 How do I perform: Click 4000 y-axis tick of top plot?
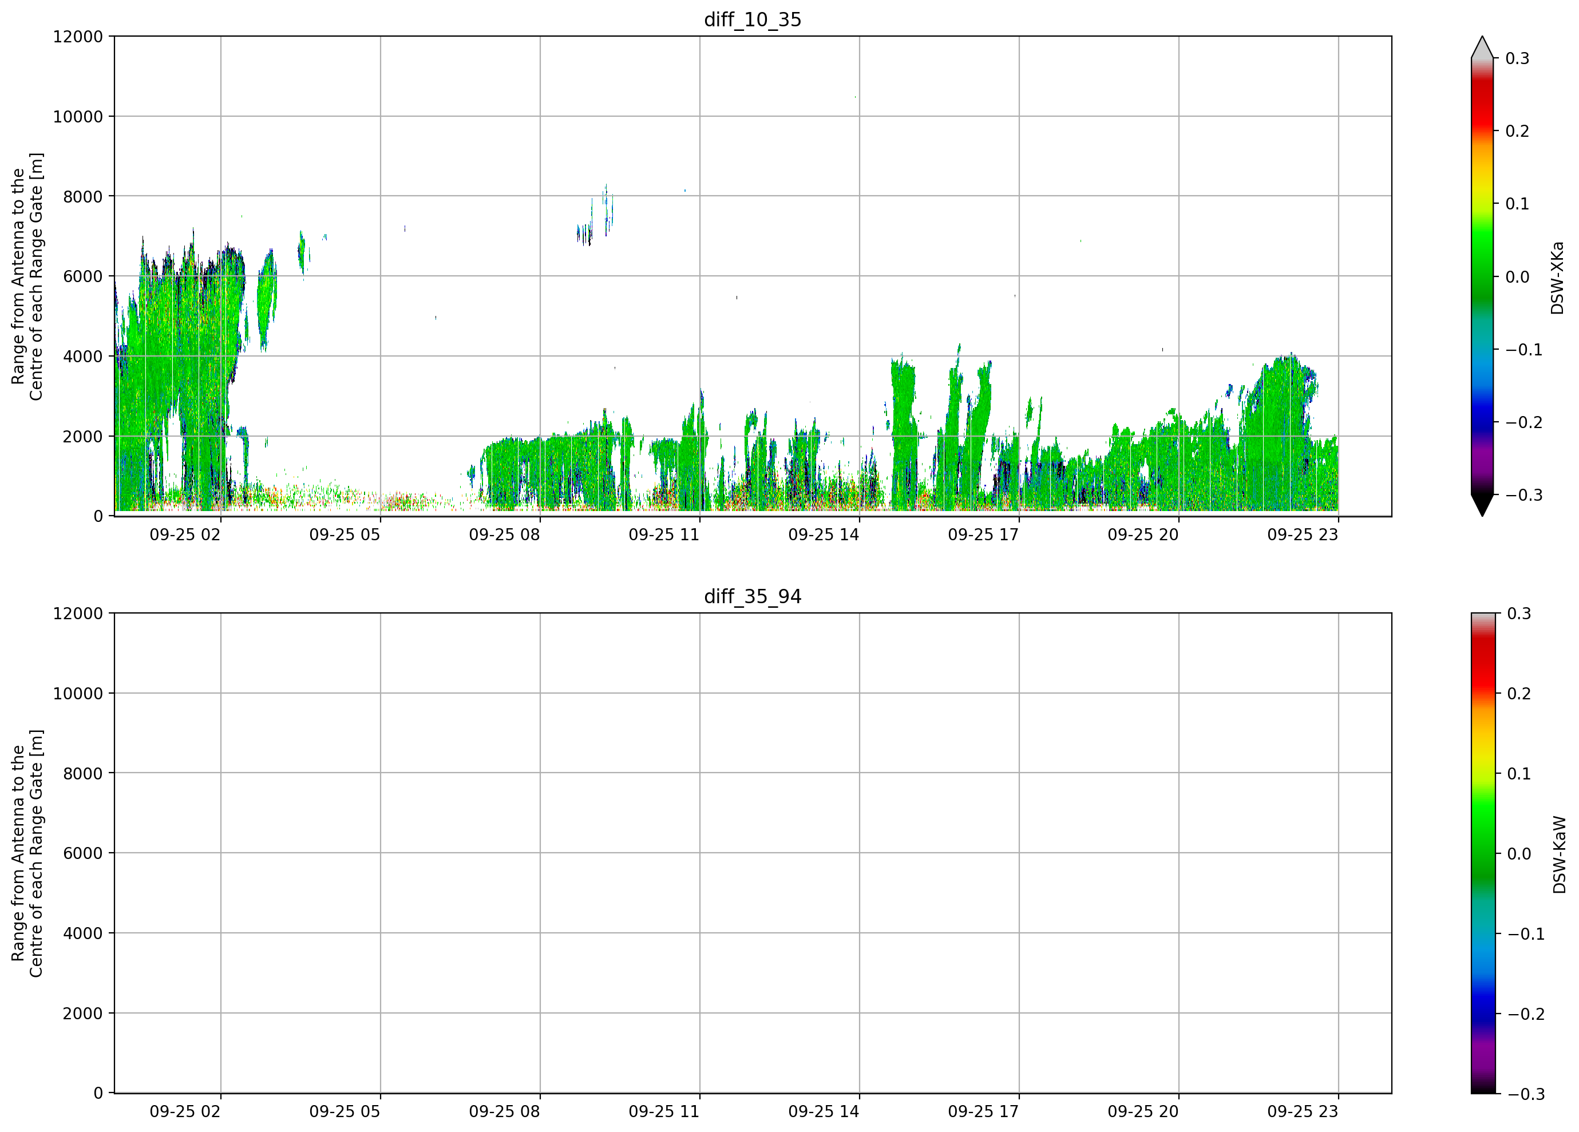coord(83,357)
